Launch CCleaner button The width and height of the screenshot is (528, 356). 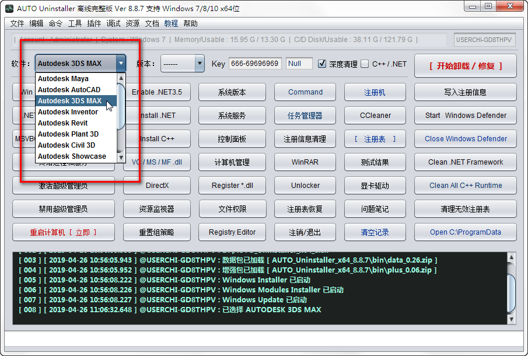[x=375, y=115]
